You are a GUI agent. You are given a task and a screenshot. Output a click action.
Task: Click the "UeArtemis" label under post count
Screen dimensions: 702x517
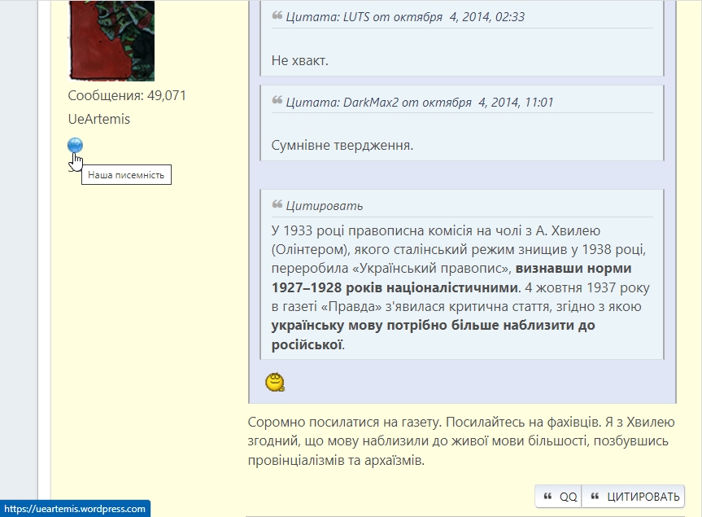[x=99, y=119]
